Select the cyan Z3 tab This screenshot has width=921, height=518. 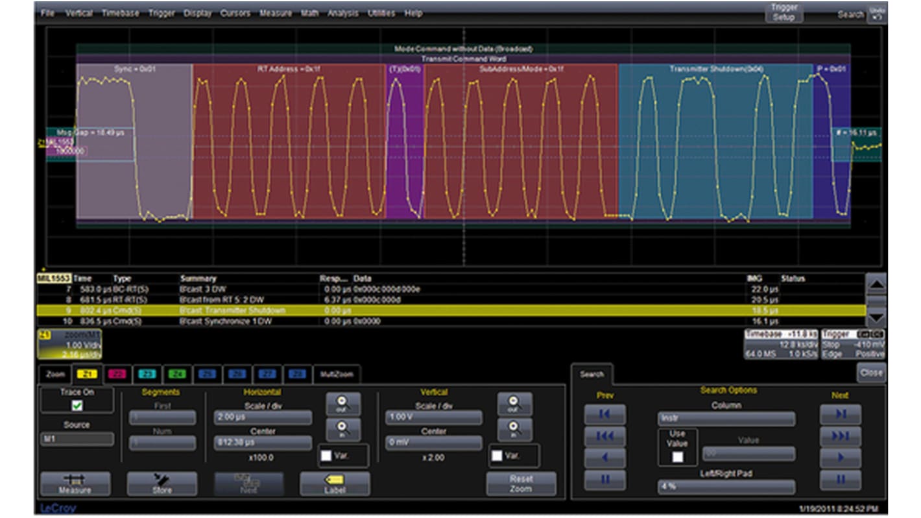coord(147,375)
